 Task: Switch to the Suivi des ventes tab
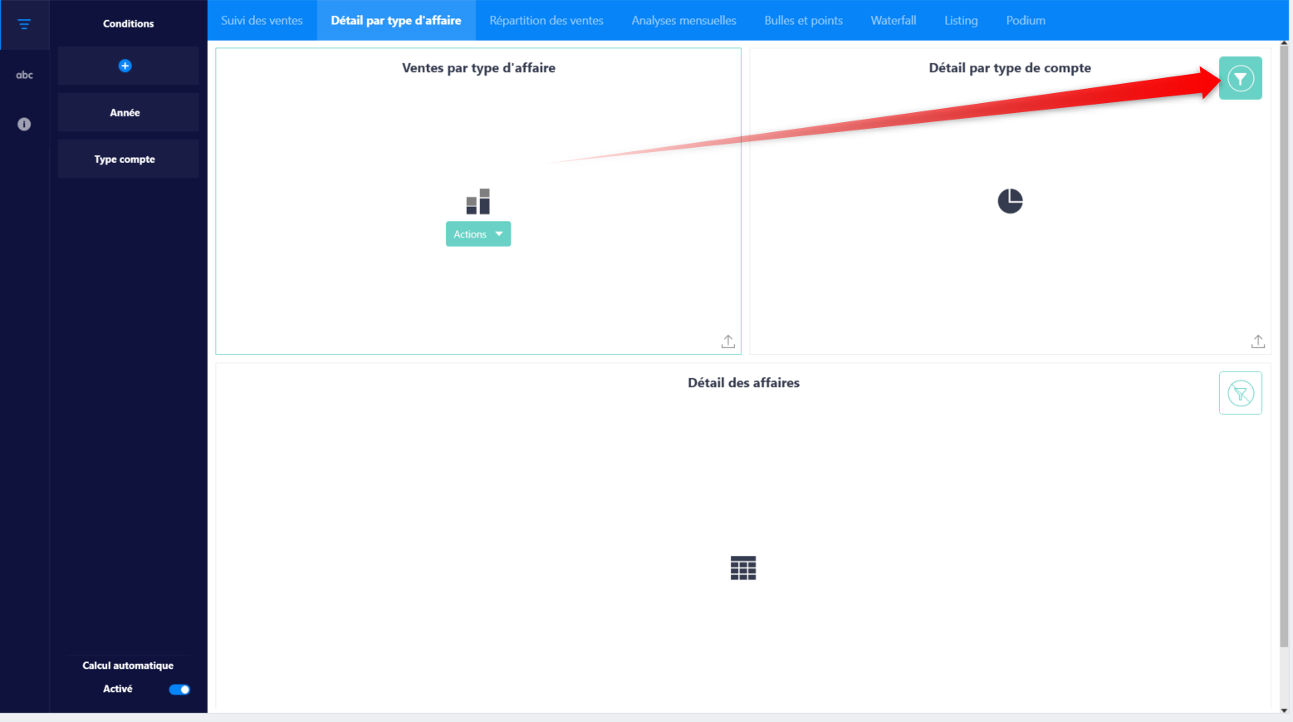click(x=262, y=21)
